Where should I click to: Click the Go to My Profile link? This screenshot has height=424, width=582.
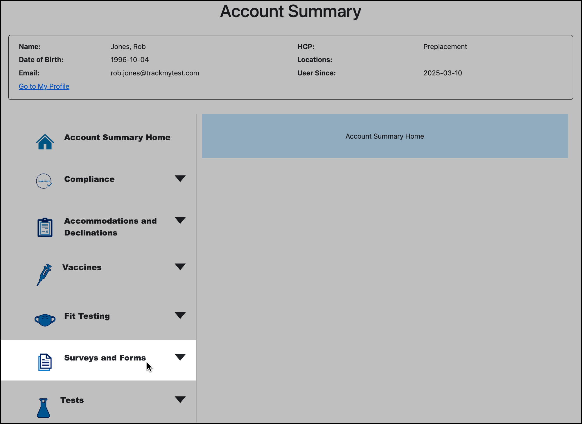tap(44, 86)
